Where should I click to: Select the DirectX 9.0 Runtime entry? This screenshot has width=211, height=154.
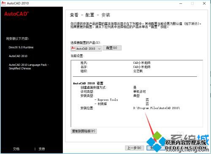tap(21, 47)
